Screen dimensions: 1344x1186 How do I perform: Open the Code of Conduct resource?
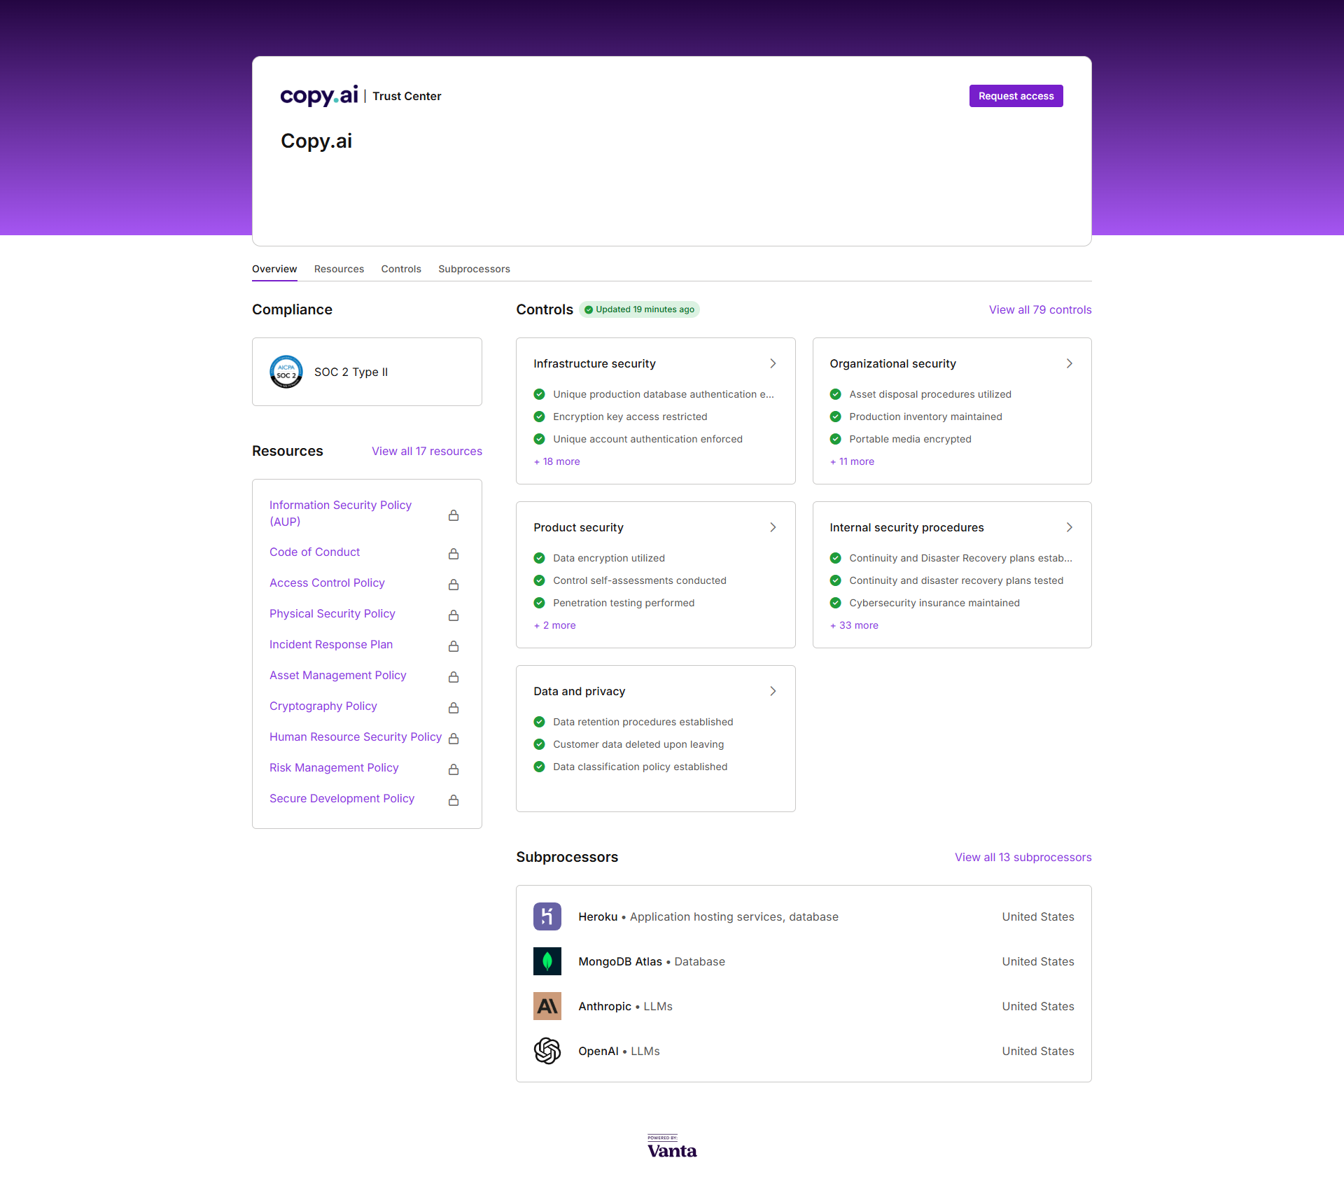314,552
